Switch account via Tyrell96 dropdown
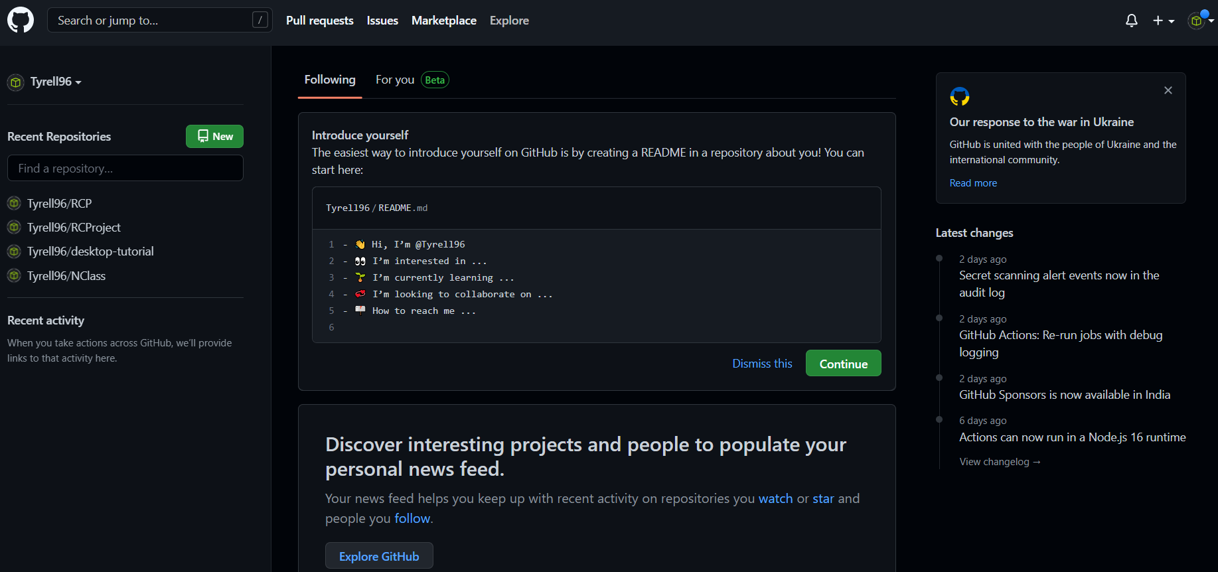The width and height of the screenshot is (1218, 572). [x=56, y=82]
